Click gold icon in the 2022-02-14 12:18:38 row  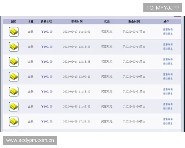(x=14, y=62)
